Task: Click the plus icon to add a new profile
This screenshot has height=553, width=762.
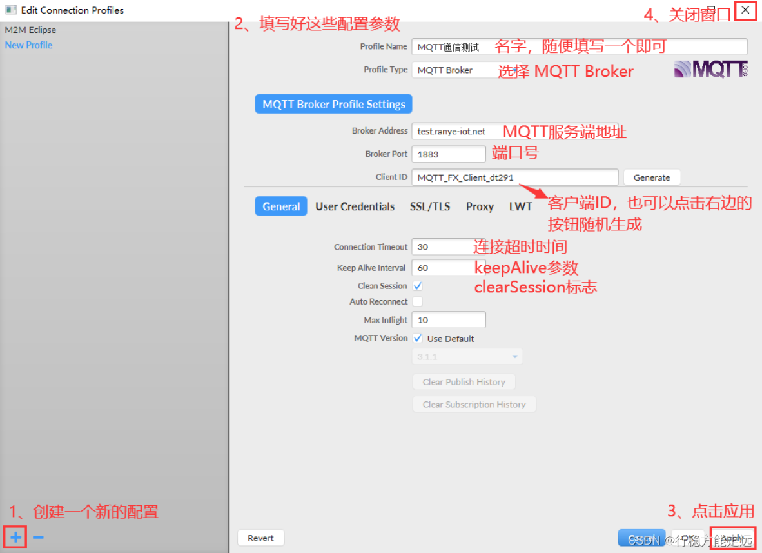Action: tap(14, 536)
